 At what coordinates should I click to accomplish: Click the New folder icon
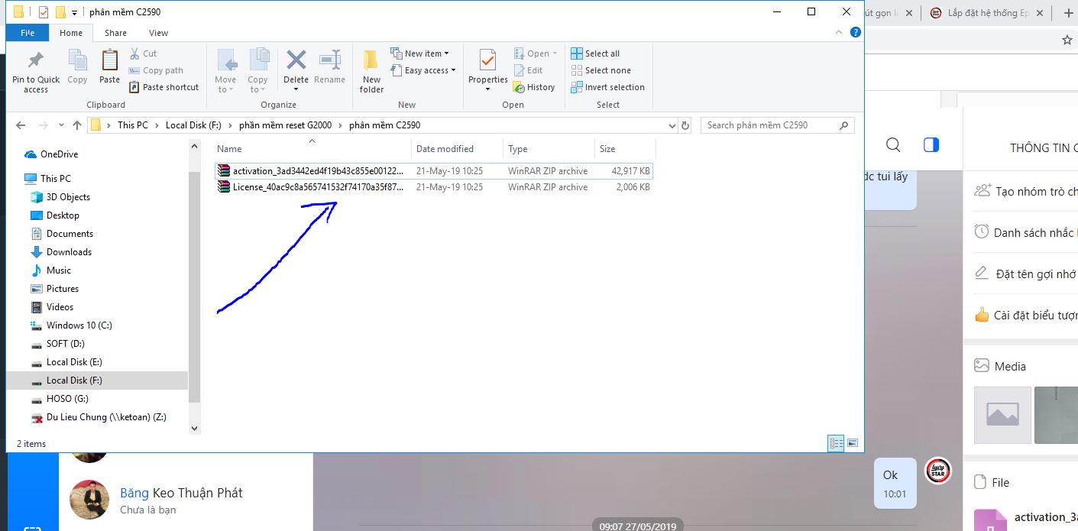click(371, 61)
